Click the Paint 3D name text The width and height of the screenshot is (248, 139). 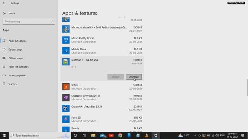tap(76, 117)
